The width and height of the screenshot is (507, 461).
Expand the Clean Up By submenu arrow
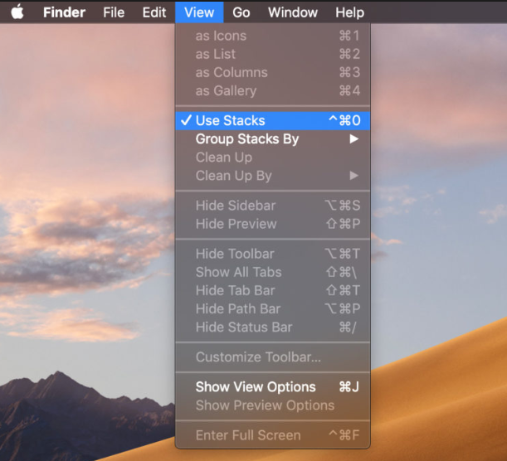tap(353, 176)
